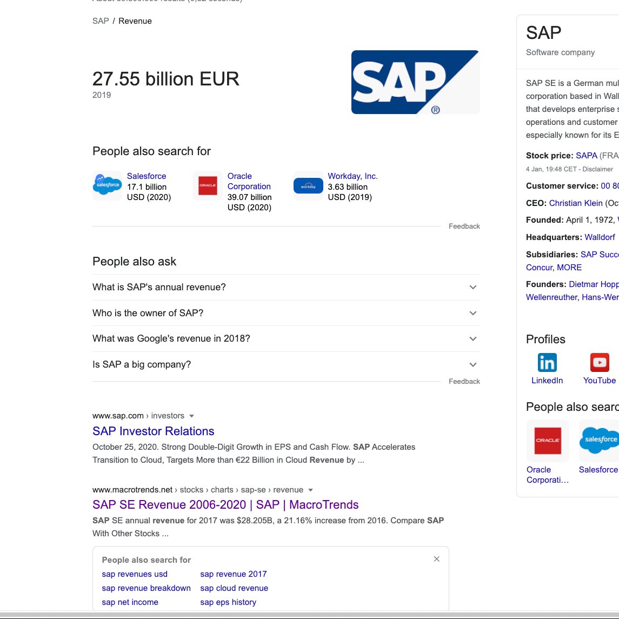Select 'sap revenues usd' related search

coord(135,574)
